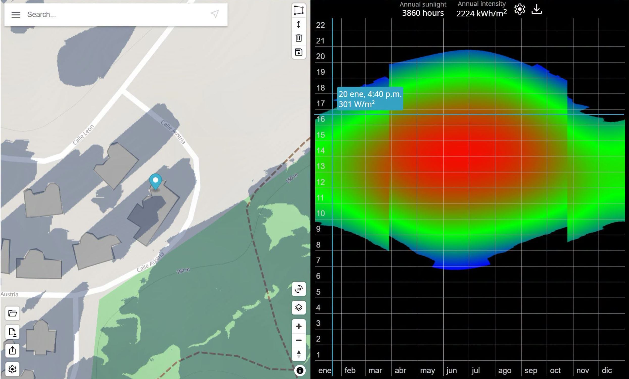Screen dimensions: 629x379
Task: Click the 'abr' month label on chart axis
Action: (x=400, y=370)
